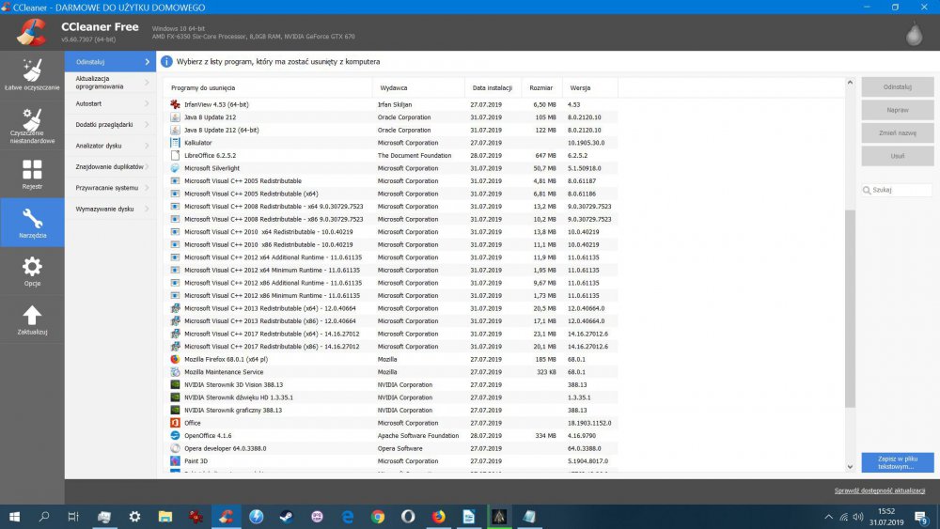
Task: Expand Przywracanie systemu chevron
Action: tap(147, 188)
